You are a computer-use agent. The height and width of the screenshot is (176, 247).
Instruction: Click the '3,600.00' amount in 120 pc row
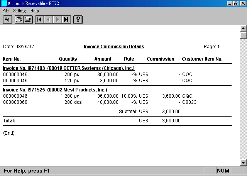pos(109,81)
